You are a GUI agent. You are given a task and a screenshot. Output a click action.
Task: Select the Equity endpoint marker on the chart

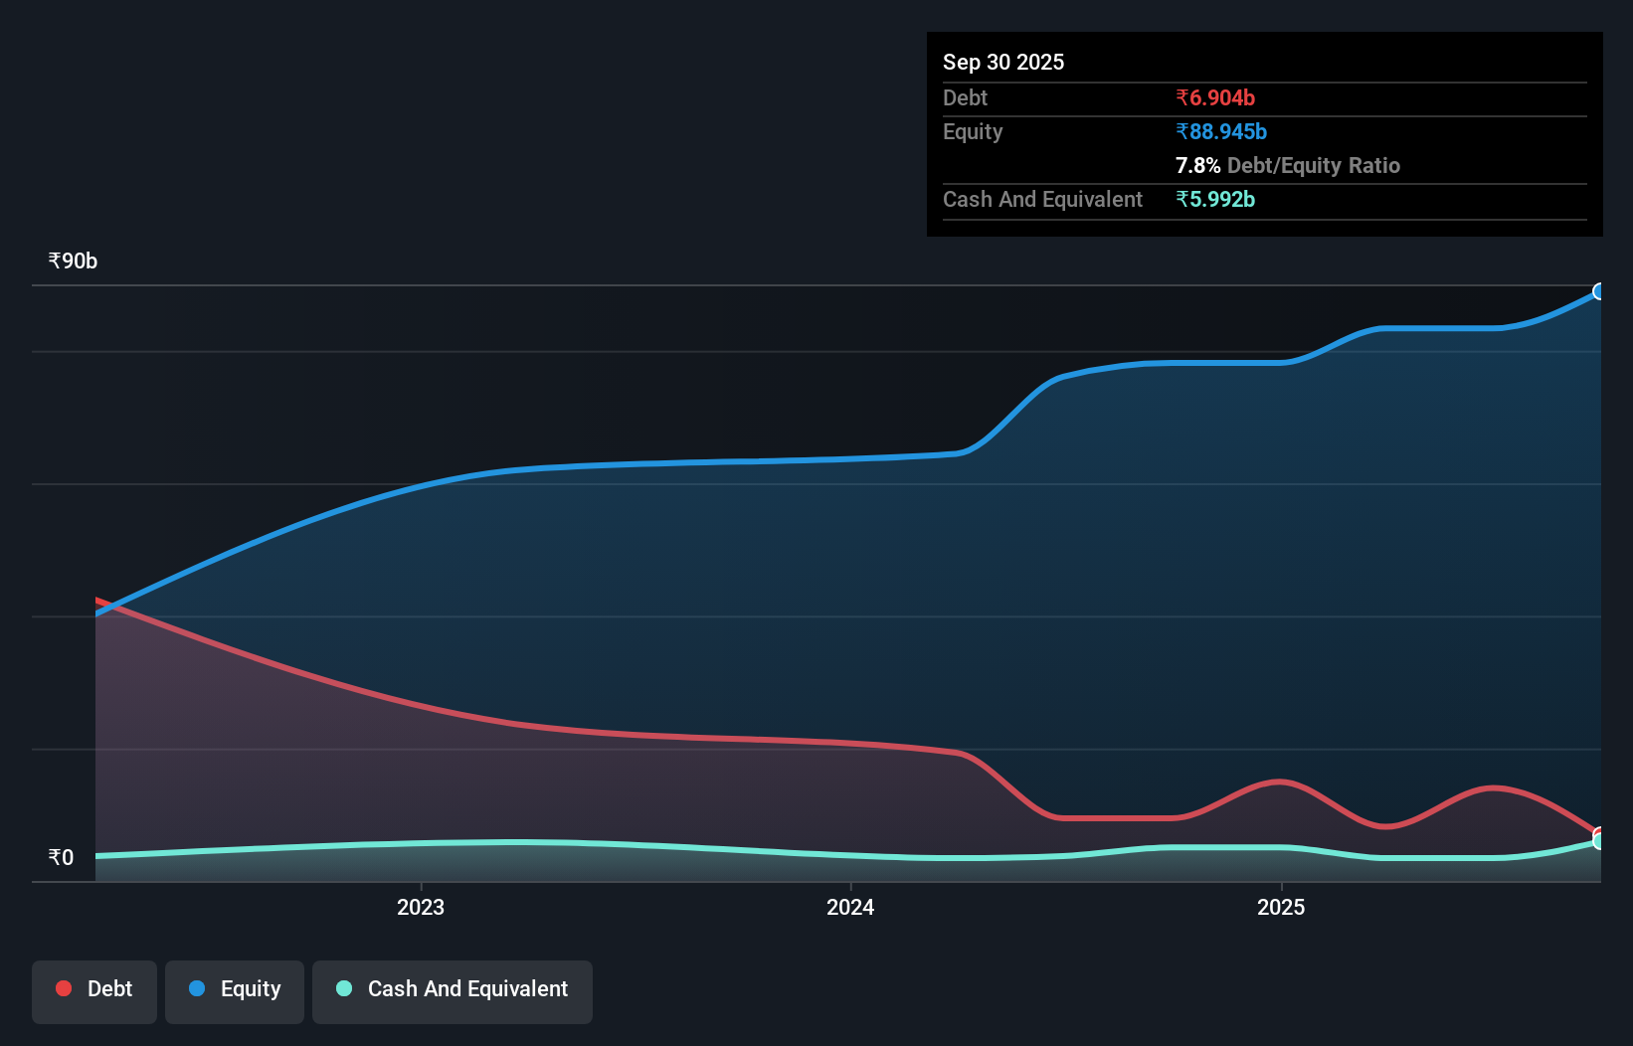click(x=1599, y=290)
